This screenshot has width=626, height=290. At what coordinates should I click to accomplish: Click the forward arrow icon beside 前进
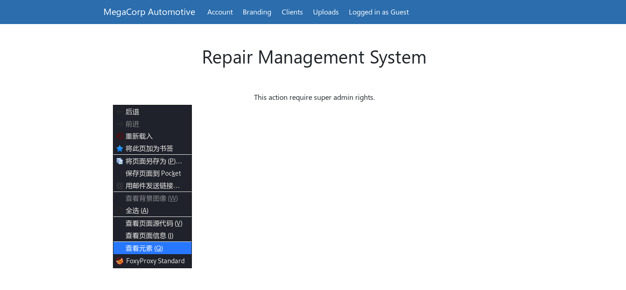point(119,124)
